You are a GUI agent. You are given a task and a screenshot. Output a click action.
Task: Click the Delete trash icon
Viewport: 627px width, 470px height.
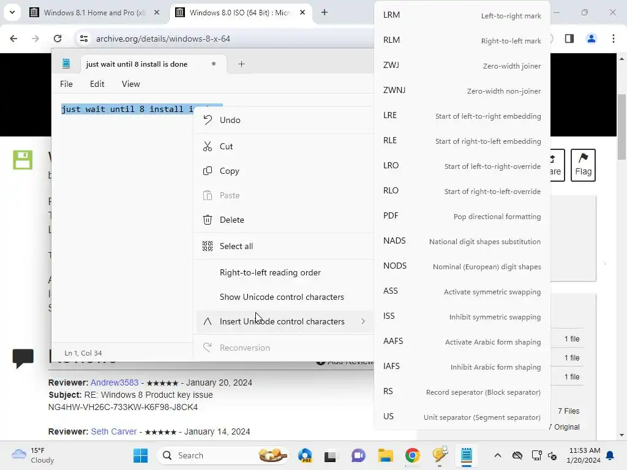pos(207,220)
